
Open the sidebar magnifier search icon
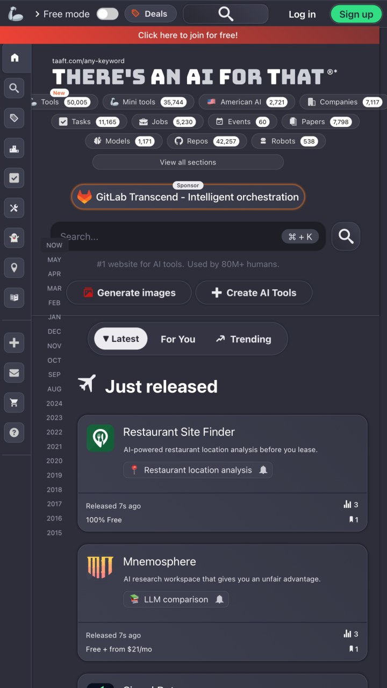click(x=15, y=88)
